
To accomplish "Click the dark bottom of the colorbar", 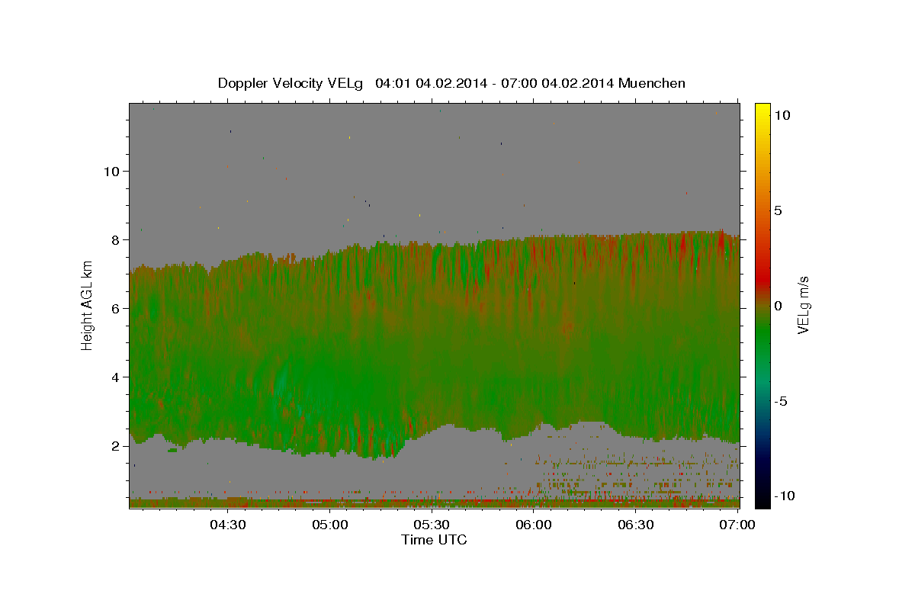I will point(762,499).
